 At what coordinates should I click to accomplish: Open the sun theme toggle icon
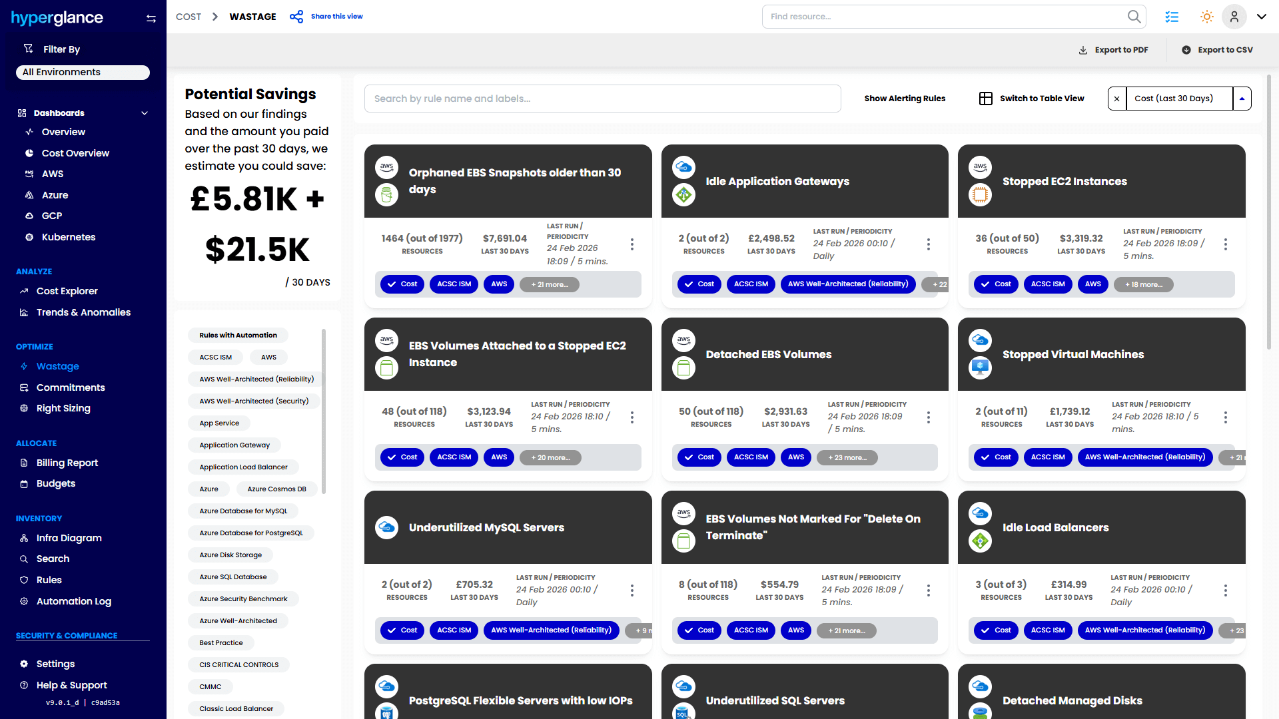[x=1206, y=16]
